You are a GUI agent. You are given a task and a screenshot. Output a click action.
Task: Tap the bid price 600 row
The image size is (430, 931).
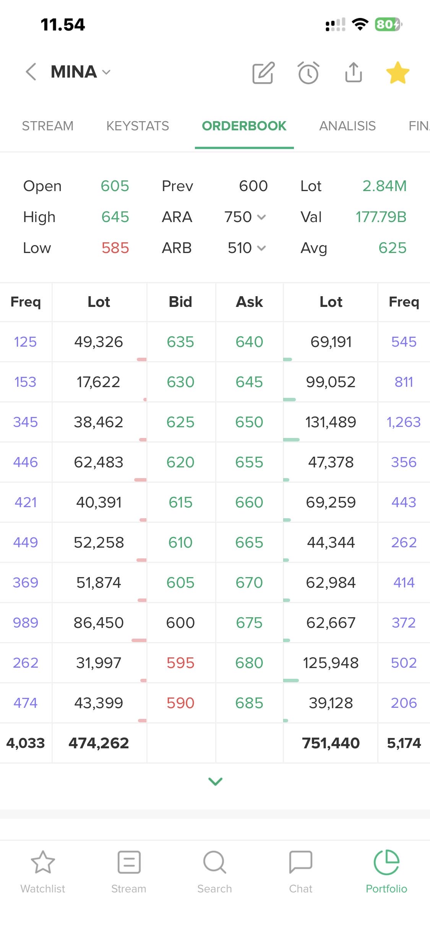pyautogui.click(x=180, y=623)
